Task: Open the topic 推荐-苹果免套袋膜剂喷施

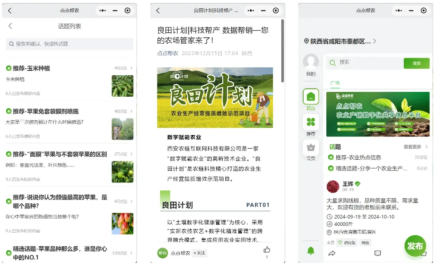Action: (x=45, y=112)
